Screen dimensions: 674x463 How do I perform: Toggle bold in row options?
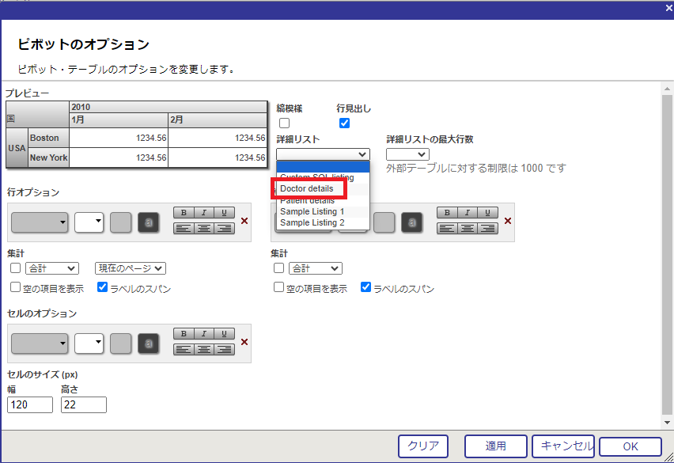point(184,213)
